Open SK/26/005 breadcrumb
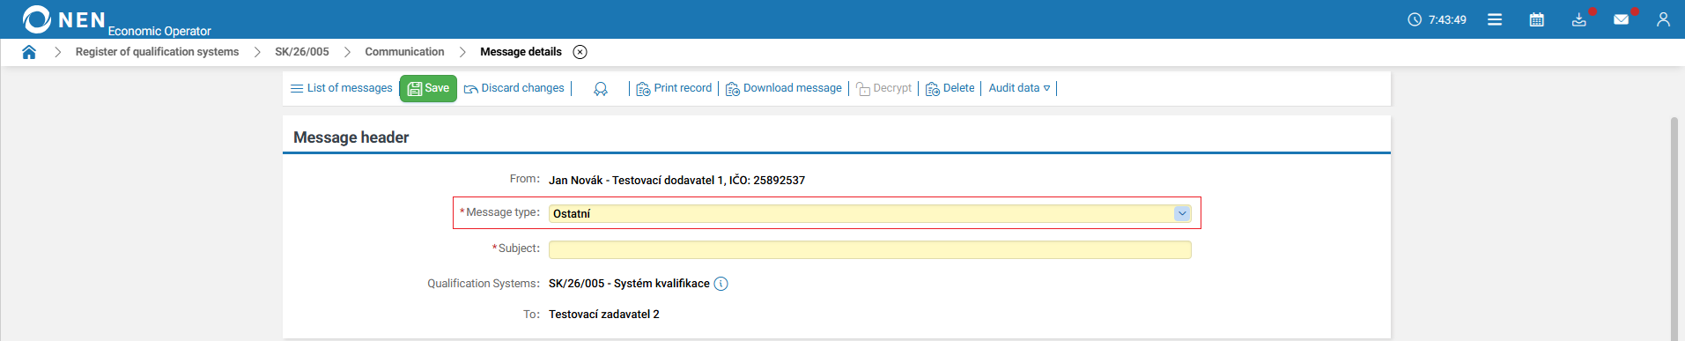 pyautogui.click(x=302, y=52)
